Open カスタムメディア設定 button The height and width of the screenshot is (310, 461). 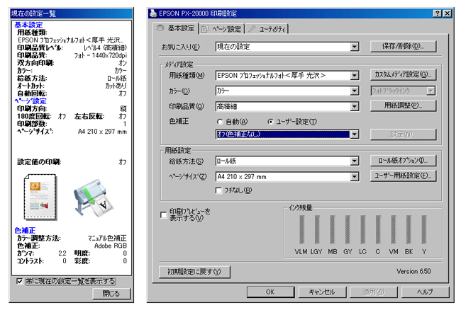click(403, 75)
